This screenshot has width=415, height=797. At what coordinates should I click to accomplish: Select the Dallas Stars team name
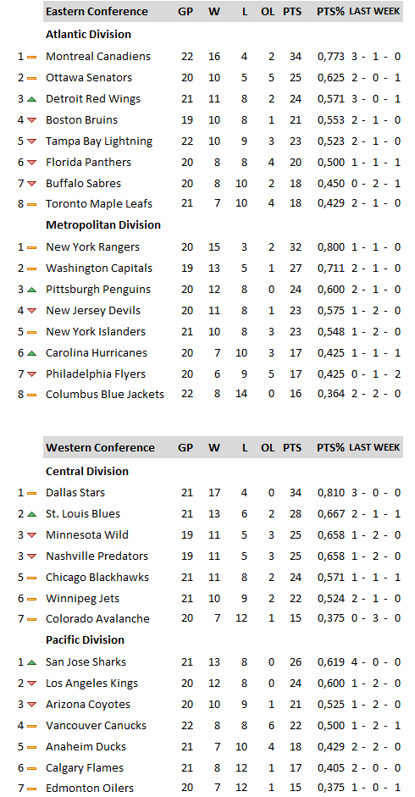pyautogui.click(x=75, y=493)
